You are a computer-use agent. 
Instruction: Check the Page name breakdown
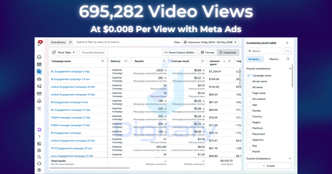(x=248, y=93)
